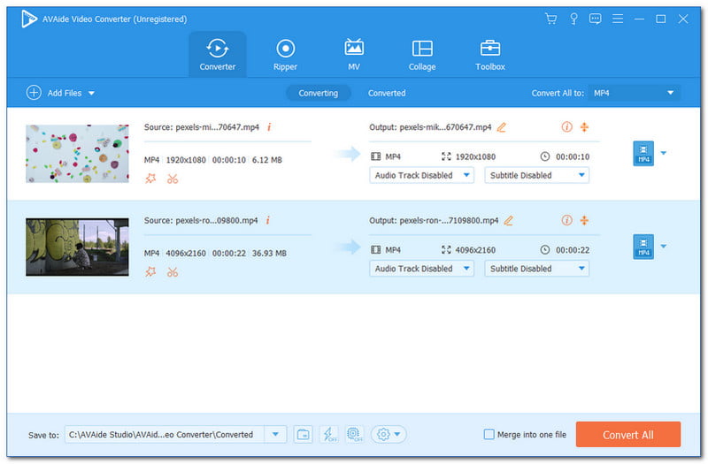Click MP4 format icon for second video
This screenshot has width=708, height=464.
click(x=643, y=247)
